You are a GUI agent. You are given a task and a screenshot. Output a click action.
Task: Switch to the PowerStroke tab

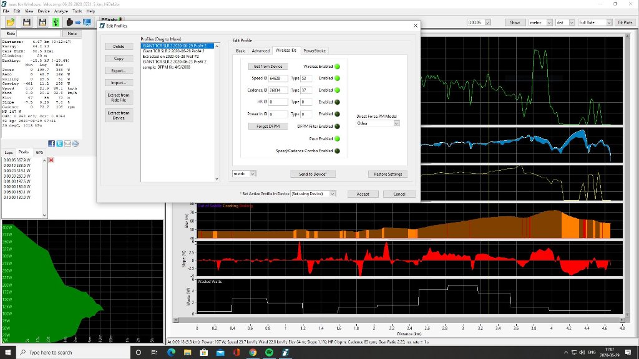pos(314,50)
